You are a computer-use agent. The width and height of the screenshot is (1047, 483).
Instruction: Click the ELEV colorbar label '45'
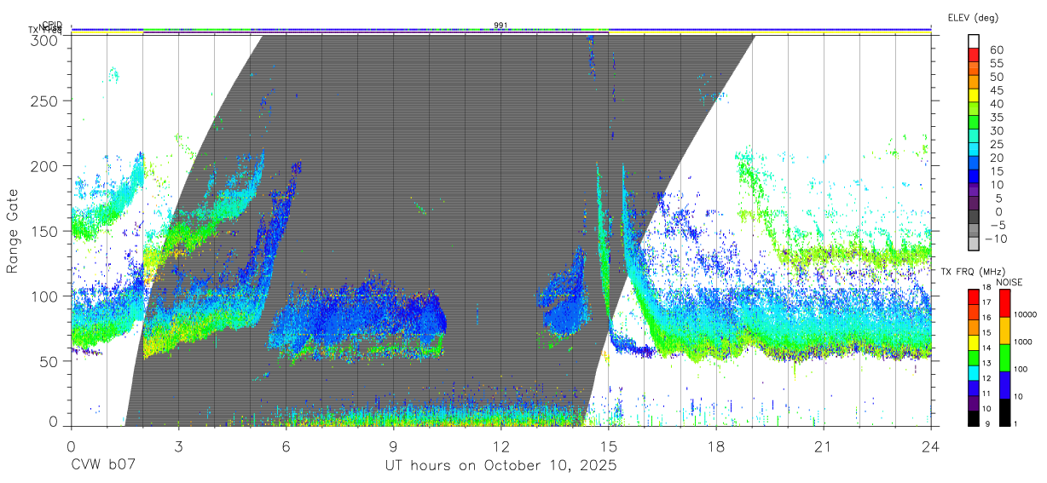(996, 89)
